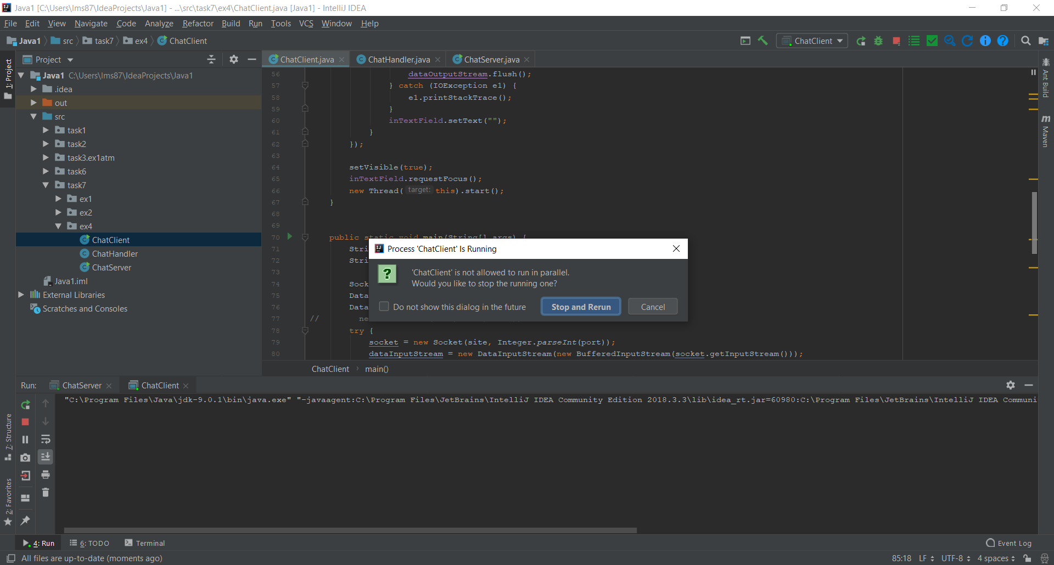Select ChatHandler in project tree
The width and height of the screenshot is (1054, 565).
click(x=115, y=253)
